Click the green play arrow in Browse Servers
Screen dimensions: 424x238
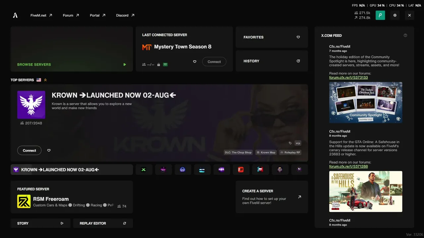(125, 64)
